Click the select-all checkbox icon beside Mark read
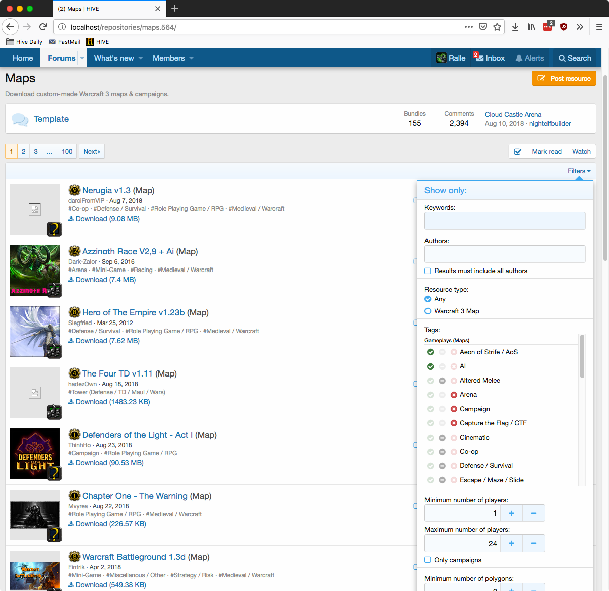Viewport: 609px width, 591px height. point(518,151)
